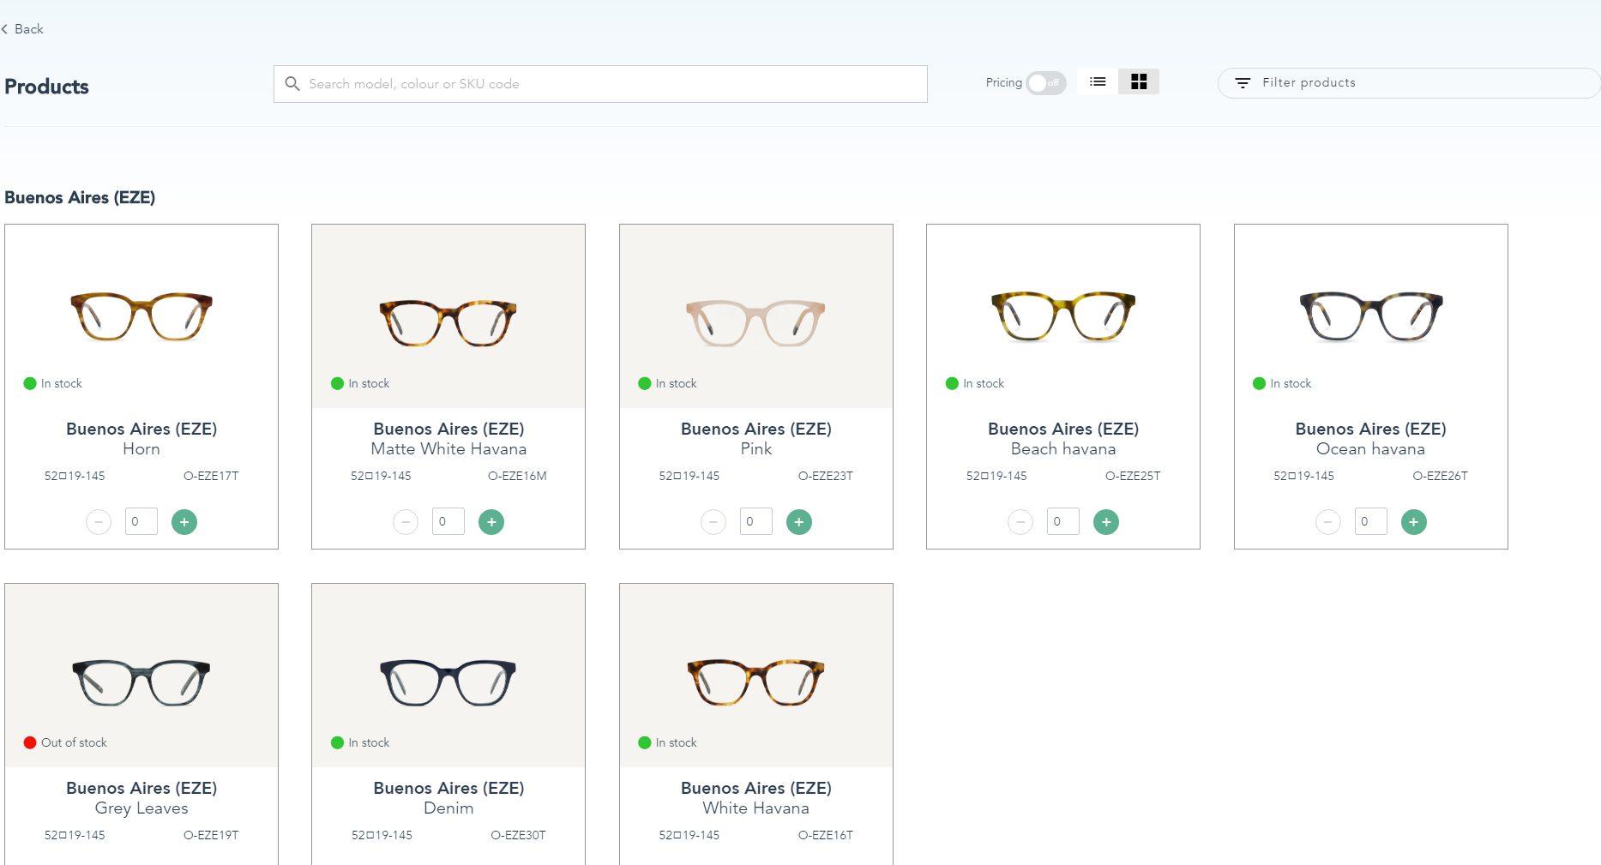Open the Horn glasses image
This screenshot has width=1601, height=865.
coord(141,316)
